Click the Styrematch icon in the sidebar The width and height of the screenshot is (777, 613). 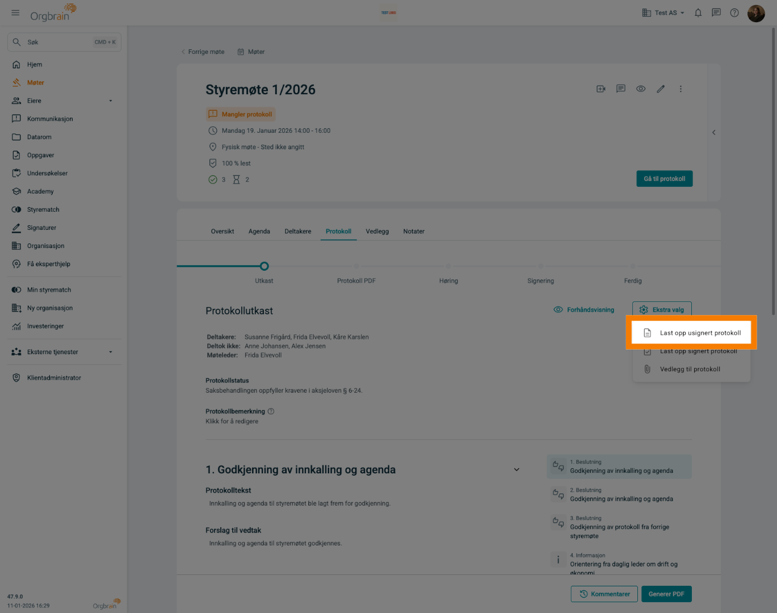point(16,210)
